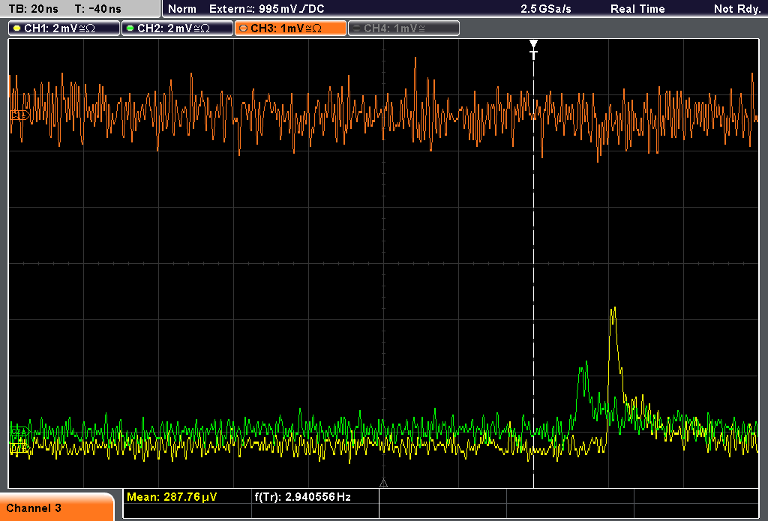Screen dimensions: 768x521
Task: Click the orange CH3 ground level marker
Action: (x=19, y=115)
